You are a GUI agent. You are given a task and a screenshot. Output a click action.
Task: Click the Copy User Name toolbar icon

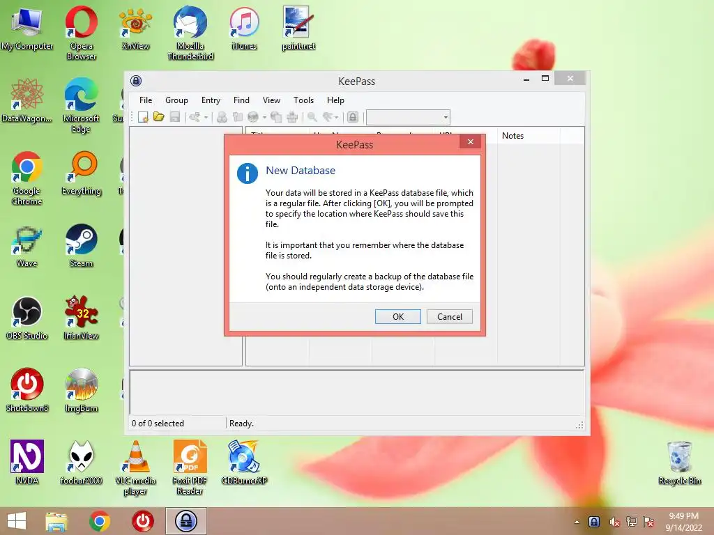222,117
